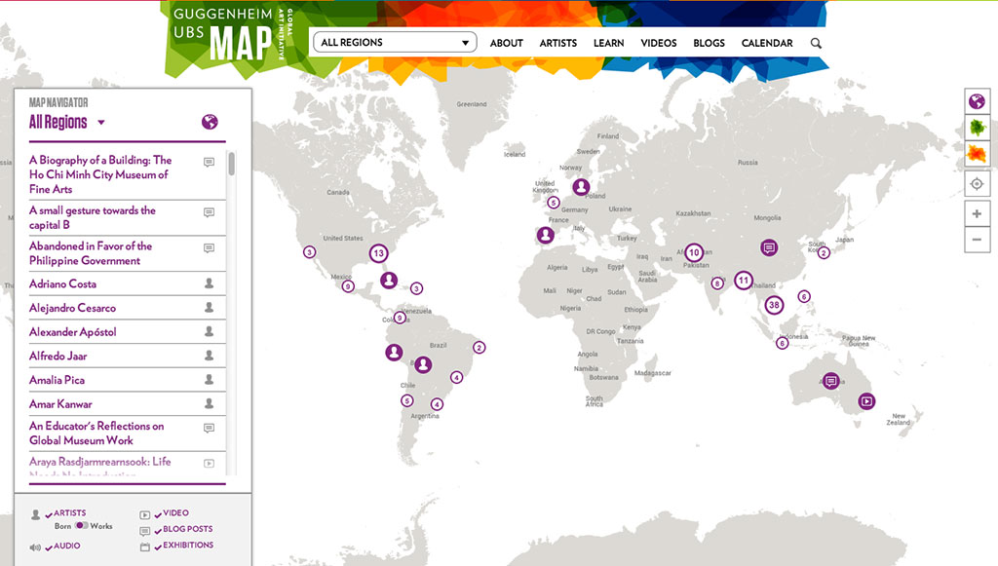Toggle the Artists filter checkbox
998x566 pixels.
(x=49, y=514)
